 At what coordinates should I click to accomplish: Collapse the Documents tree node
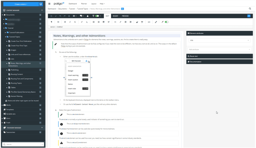(3, 15)
